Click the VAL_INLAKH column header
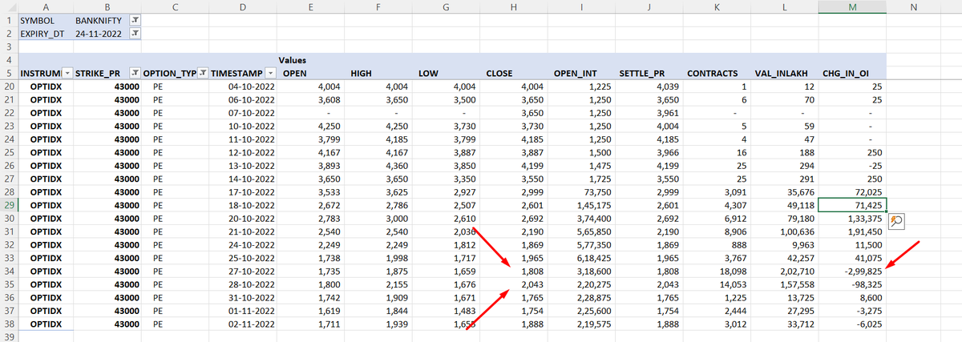 (x=781, y=73)
